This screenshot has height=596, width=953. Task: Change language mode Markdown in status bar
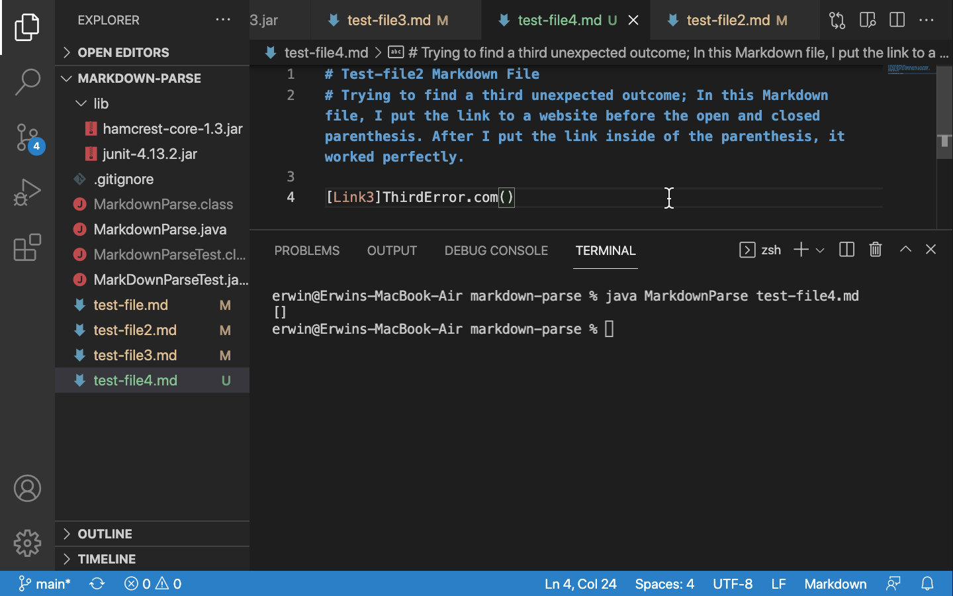[x=835, y=583]
